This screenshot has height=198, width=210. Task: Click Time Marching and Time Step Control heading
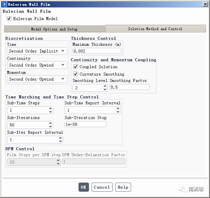(52, 97)
